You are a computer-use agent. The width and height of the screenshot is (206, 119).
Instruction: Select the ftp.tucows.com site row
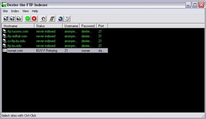coord(55,31)
